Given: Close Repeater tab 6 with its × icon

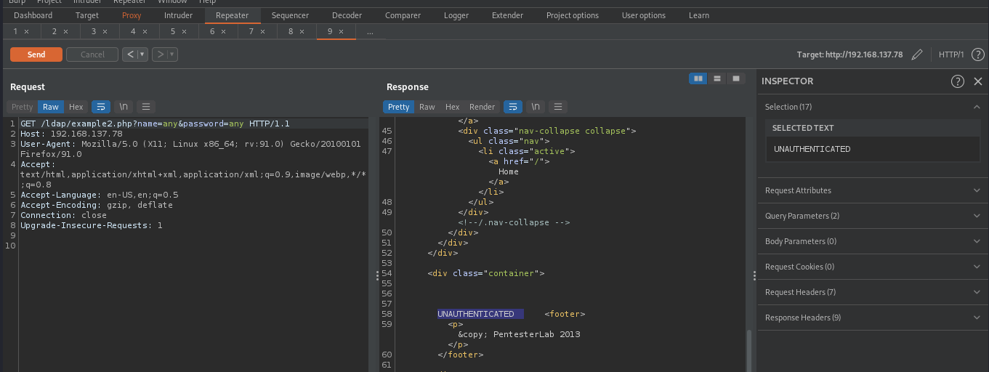Looking at the screenshot, I should pos(224,32).
